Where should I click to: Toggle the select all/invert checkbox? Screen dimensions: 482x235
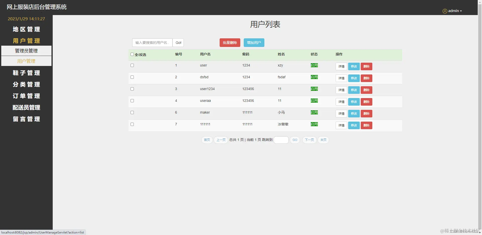pyautogui.click(x=132, y=54)
